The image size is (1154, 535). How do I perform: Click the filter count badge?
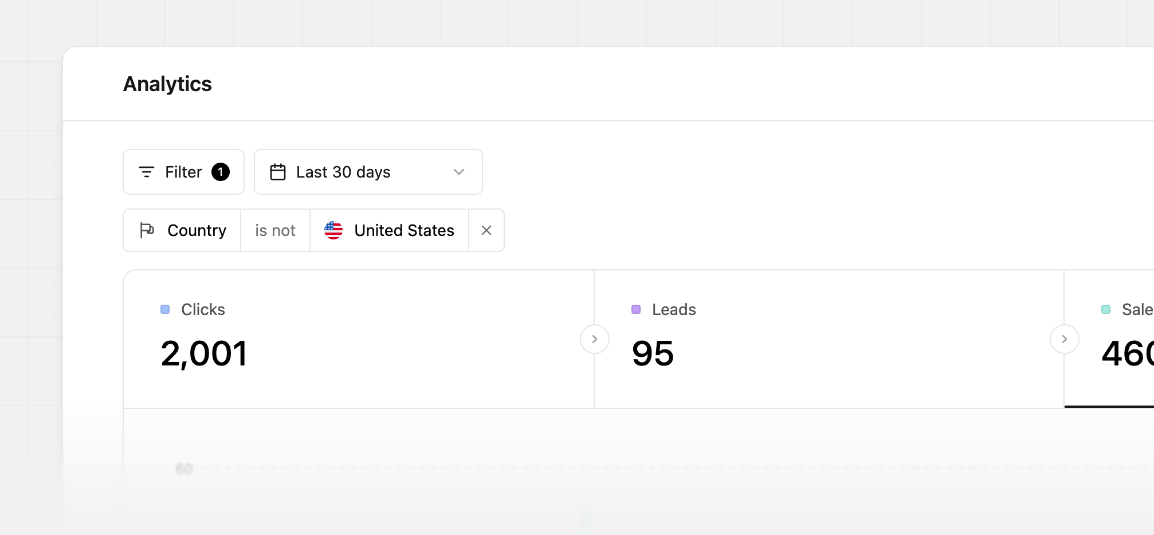tap(221, 172)
